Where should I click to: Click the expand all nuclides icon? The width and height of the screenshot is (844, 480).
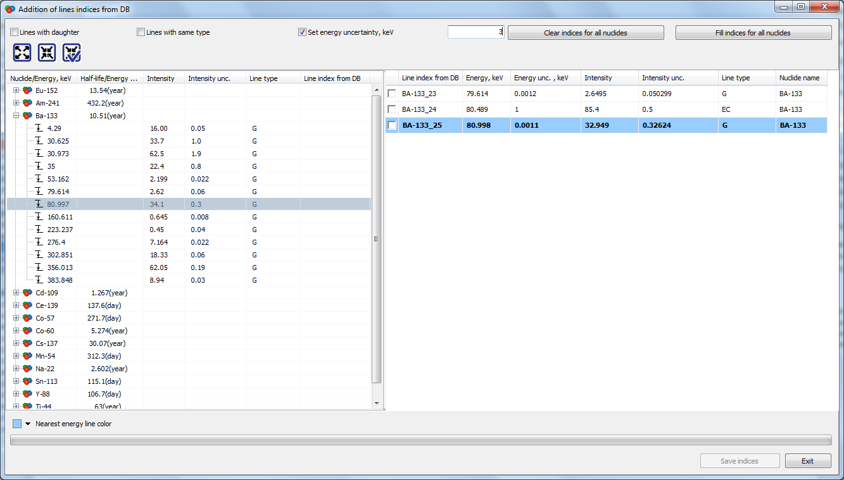pyautogui.click(x=22, y=53)
